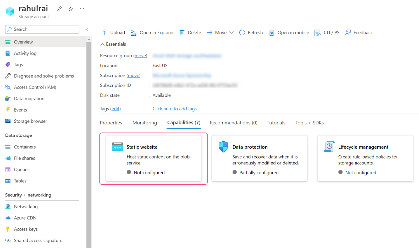Click the 'Available' disk state value

tap(162, 95)
